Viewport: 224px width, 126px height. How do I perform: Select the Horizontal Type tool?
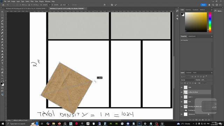(2, 63)
